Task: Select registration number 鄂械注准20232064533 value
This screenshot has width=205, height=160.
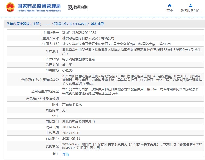Action: pos(79,33)
